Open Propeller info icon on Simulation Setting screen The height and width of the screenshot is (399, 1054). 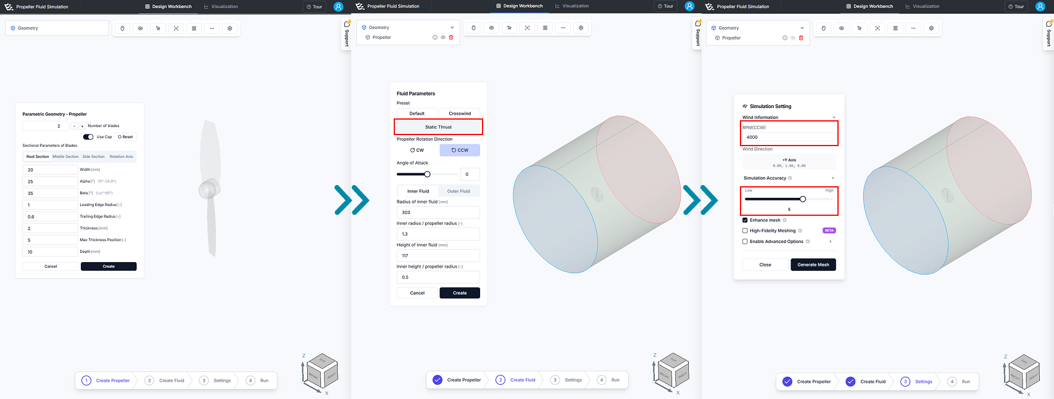click(785, 38)
